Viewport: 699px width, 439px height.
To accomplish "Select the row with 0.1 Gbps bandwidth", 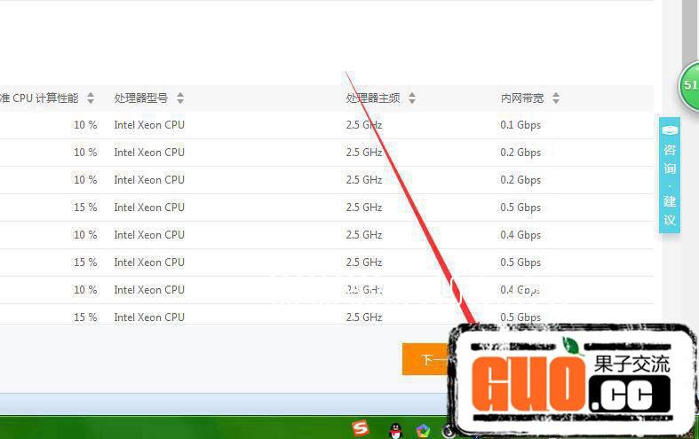I will (x=520, y=125).
